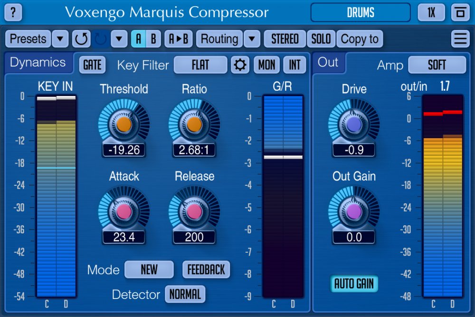Click the Out Gain value 0.0 field
This screenshot has width=475, height=317.
click(354, 237)
